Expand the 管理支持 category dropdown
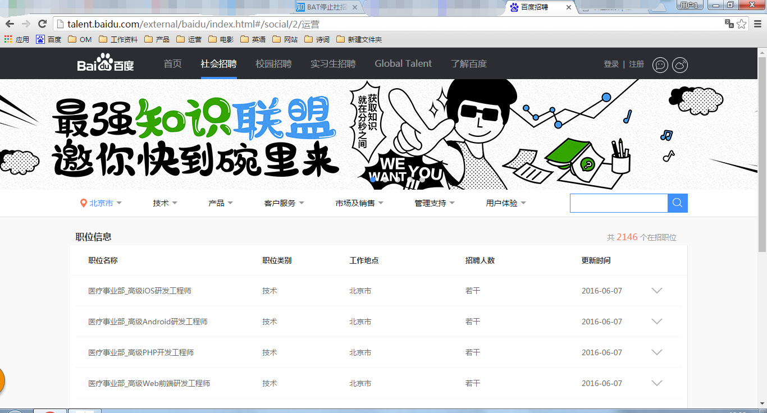 435,203
